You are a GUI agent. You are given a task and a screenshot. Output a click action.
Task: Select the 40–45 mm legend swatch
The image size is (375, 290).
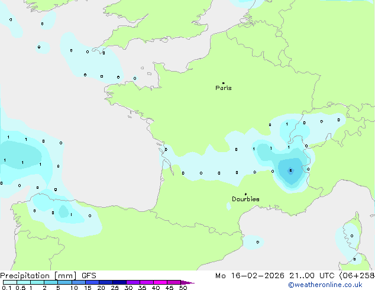(x=160, y=282)
